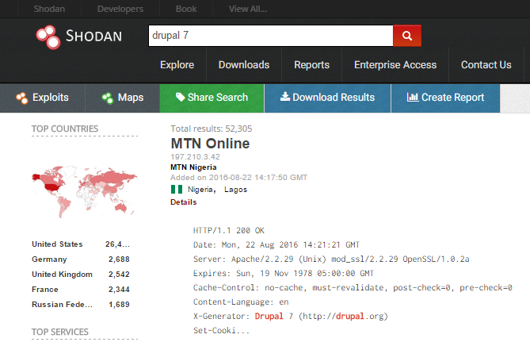Click the top countries world map
Screen dimensions: 530x342
pyautogui.click(x=85, y=191)
